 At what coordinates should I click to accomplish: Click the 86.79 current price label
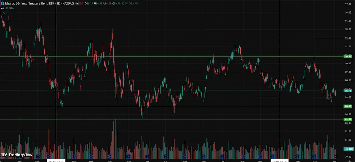point(348,90)
